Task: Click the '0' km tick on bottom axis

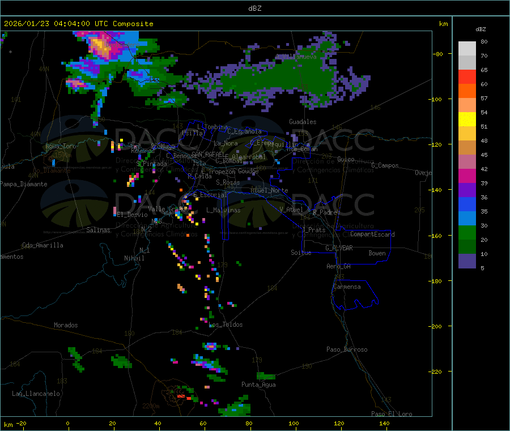Action: (67, 423)
